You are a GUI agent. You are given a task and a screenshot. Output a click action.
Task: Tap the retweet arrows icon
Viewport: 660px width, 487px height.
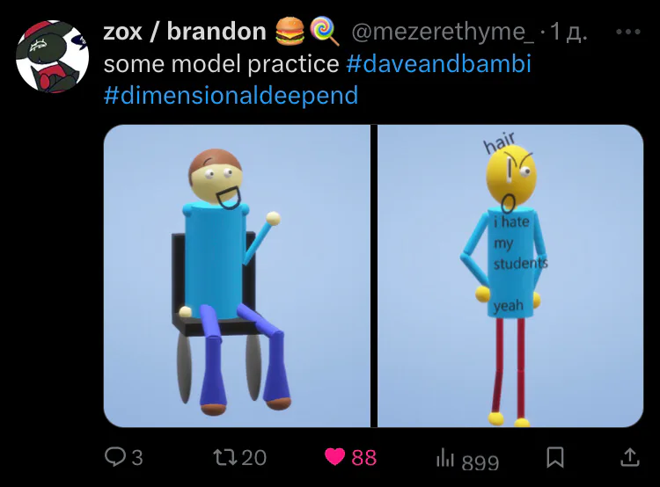pos(224,457)
